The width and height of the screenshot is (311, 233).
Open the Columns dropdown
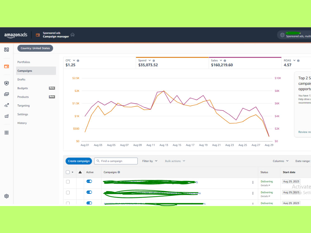(281, 161)
